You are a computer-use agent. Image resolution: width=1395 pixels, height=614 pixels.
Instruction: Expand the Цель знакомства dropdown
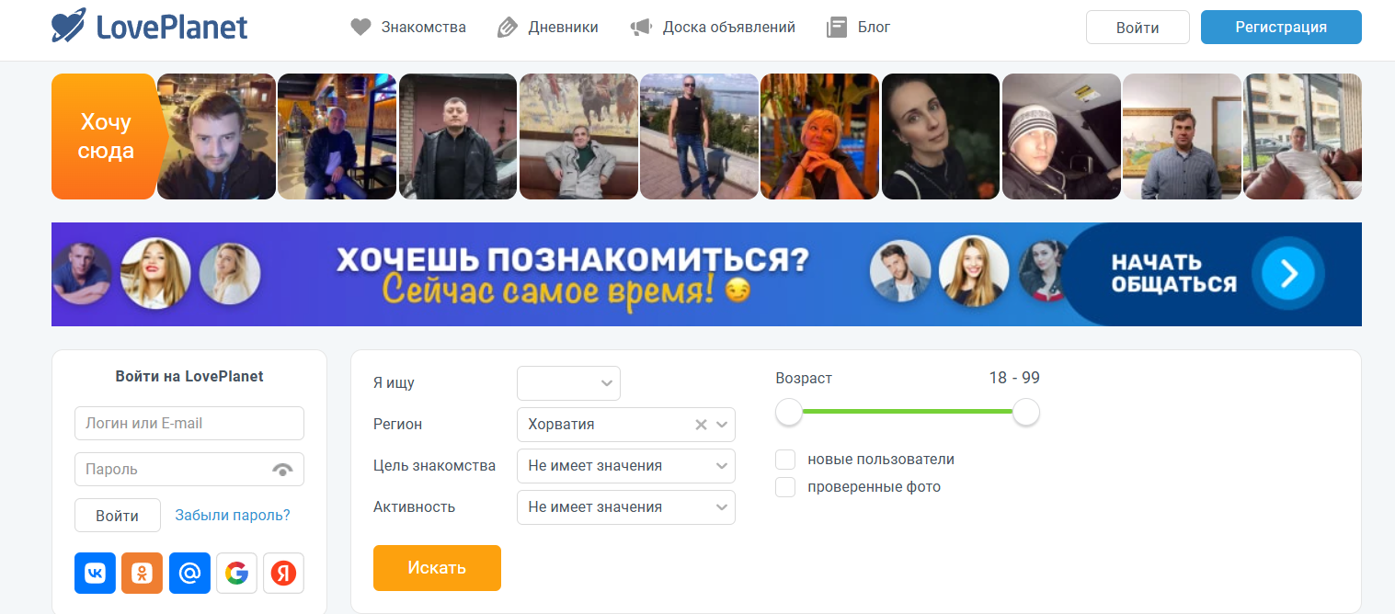click(625, 466)
